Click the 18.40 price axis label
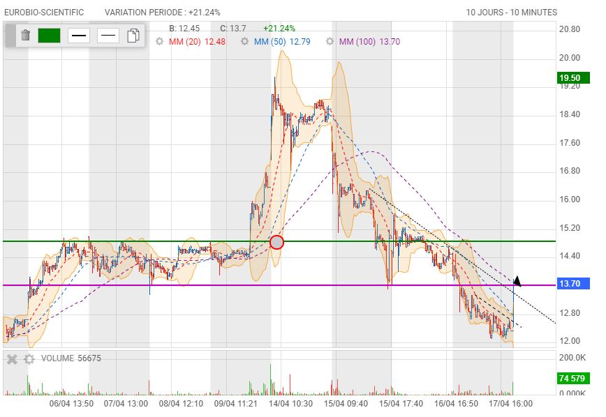 click(x=570, y=114)
